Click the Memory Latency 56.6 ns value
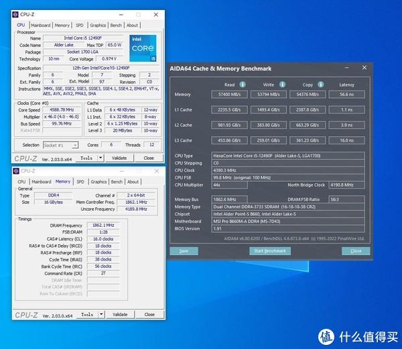 346,94
